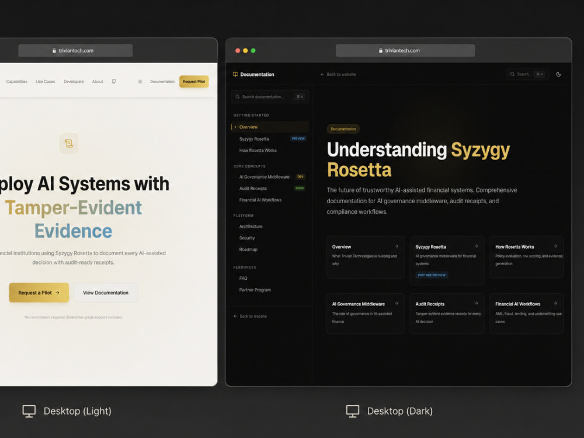Toggle the sun theme icon in the light window
This screenshot has height=438, width=584.
pos(140,82)
